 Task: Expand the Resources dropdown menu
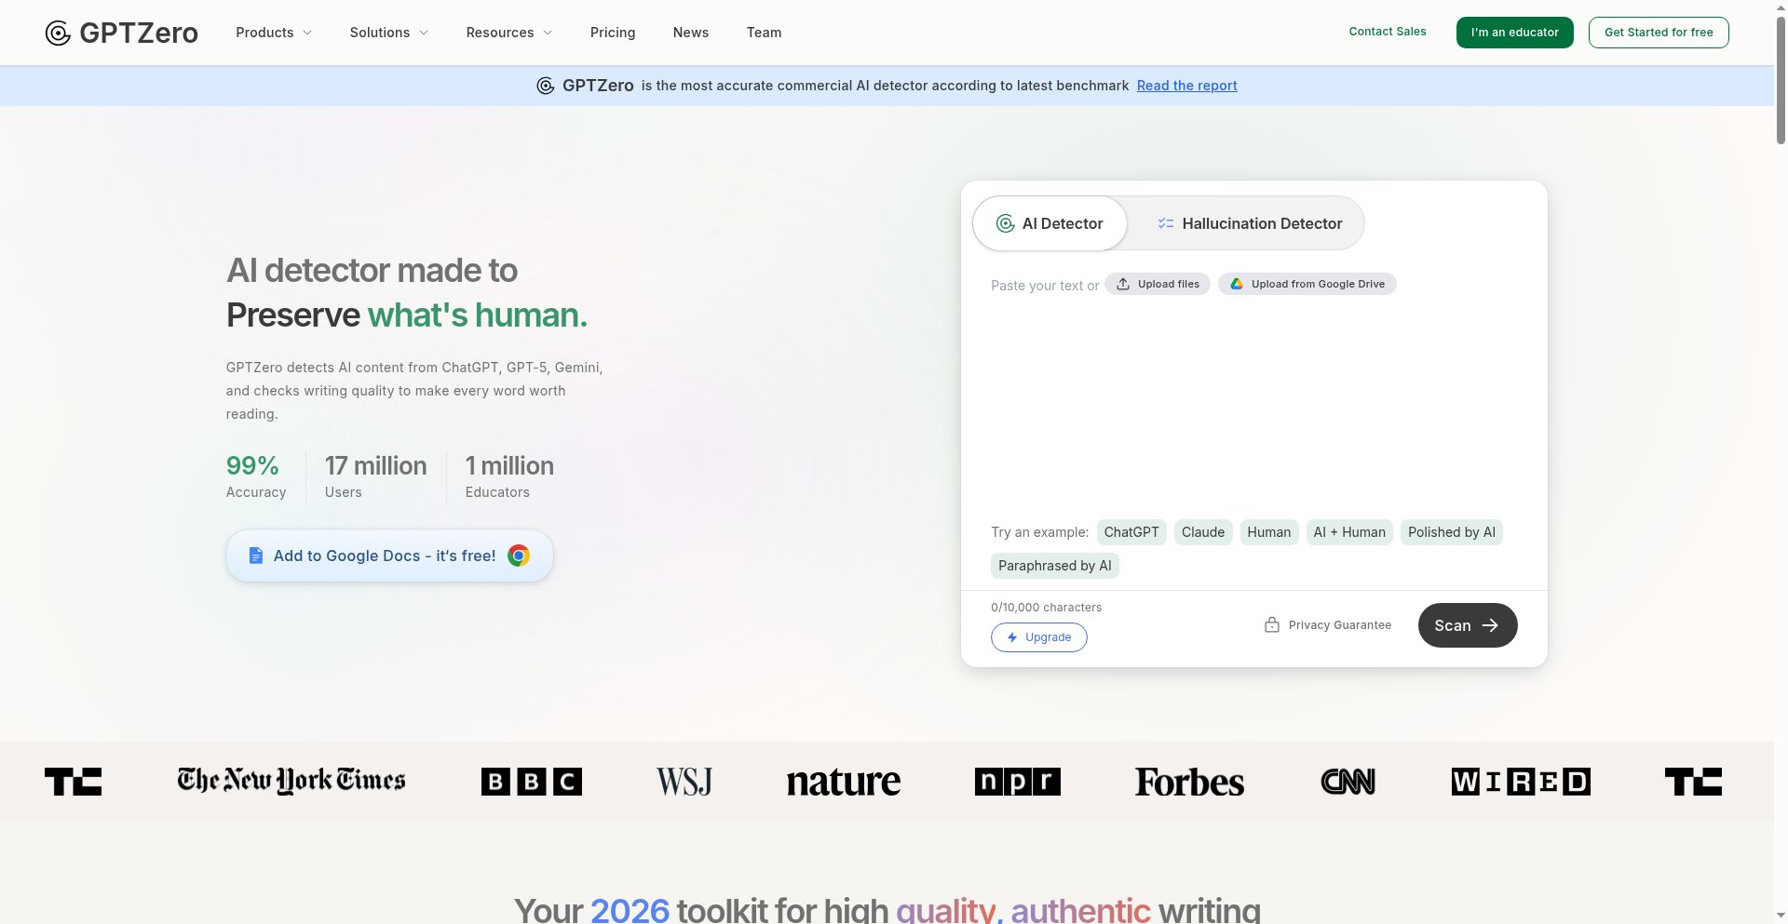tap(508, 33)
